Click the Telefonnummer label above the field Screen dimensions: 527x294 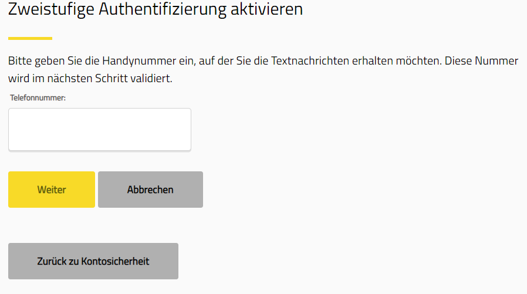click(38, 98)
